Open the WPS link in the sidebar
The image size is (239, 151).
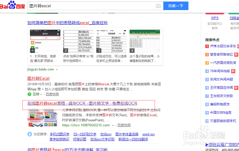pyautogui.click(x=215, y=18)
